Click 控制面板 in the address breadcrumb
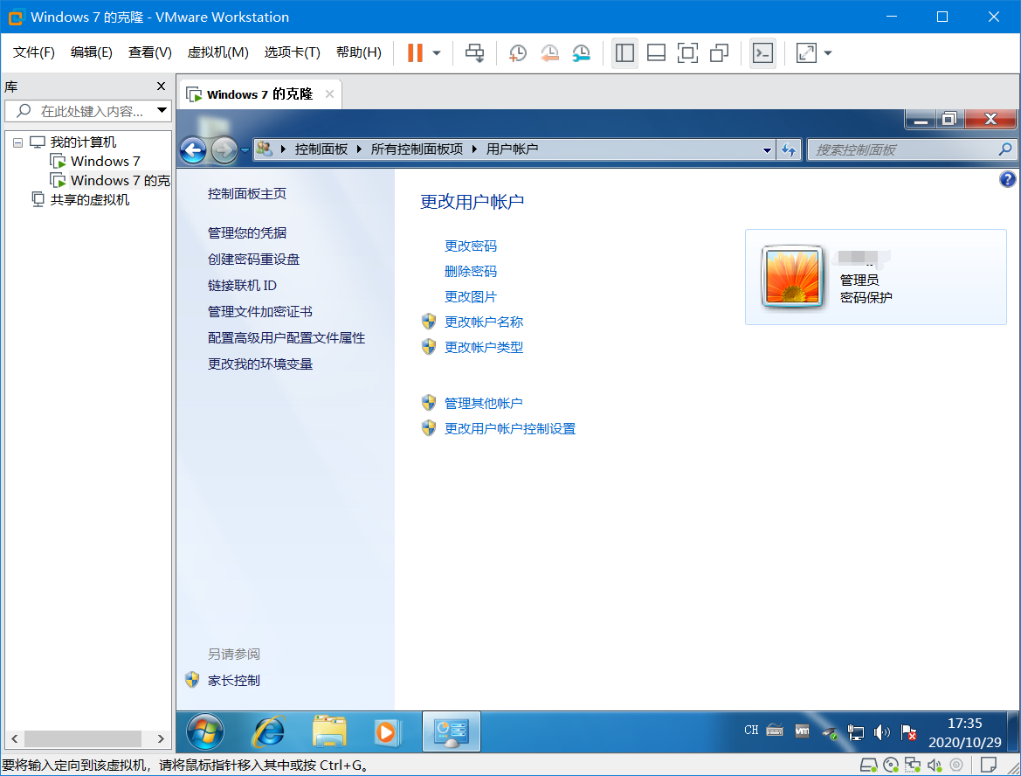 [321, 149]
